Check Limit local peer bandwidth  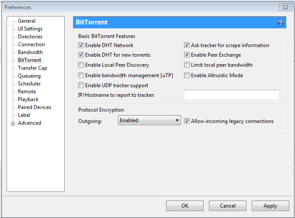[187, 65]
